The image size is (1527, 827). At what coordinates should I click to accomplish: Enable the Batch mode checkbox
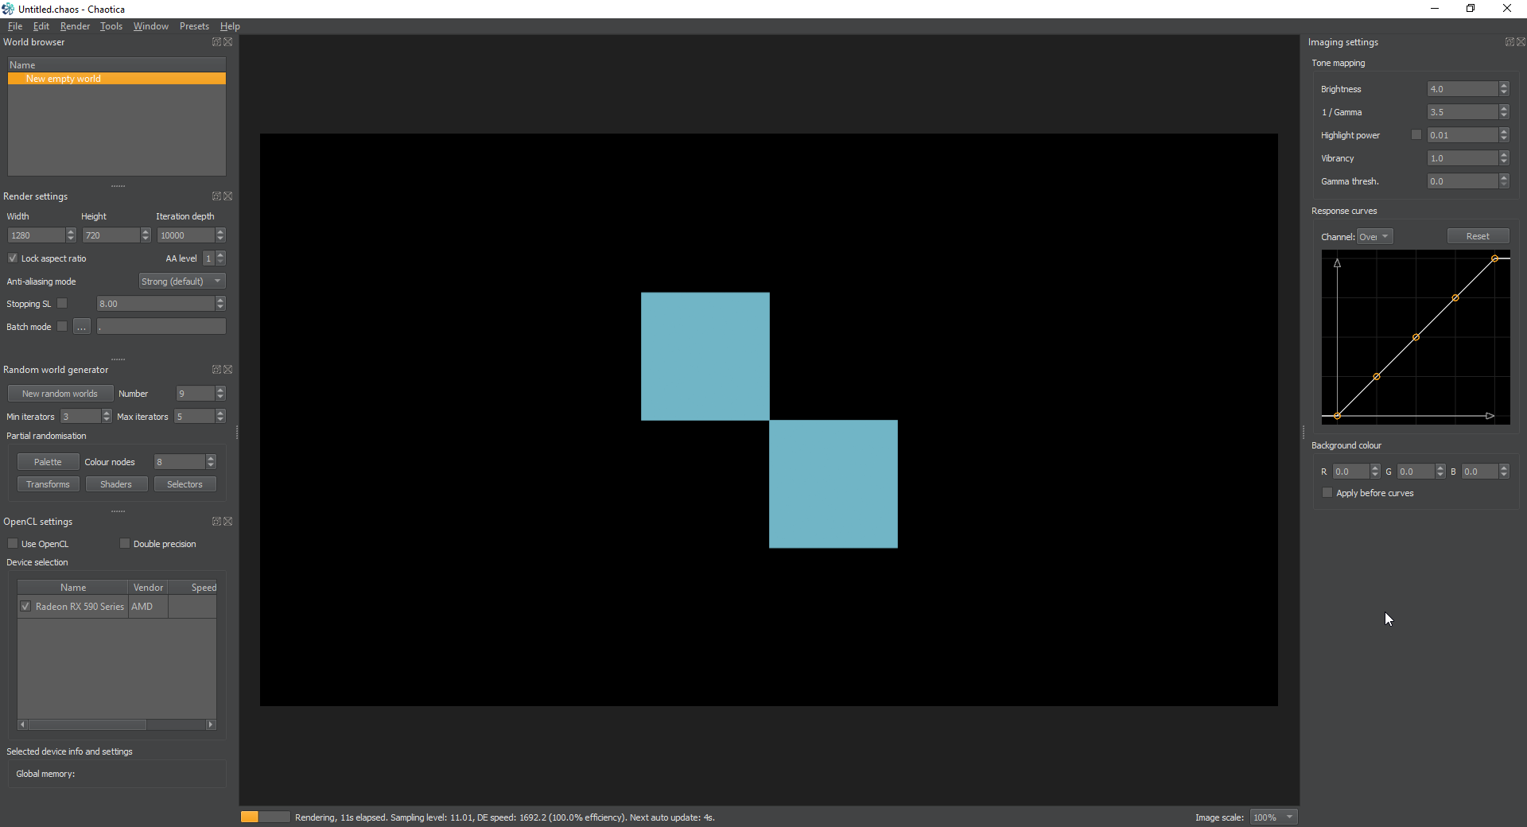pyautogui.click(x=62, y=327)
